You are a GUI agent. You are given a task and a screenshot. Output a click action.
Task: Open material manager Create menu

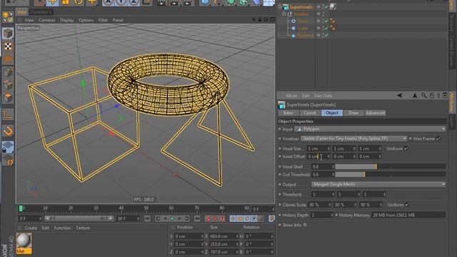click(x=31, y=228)
